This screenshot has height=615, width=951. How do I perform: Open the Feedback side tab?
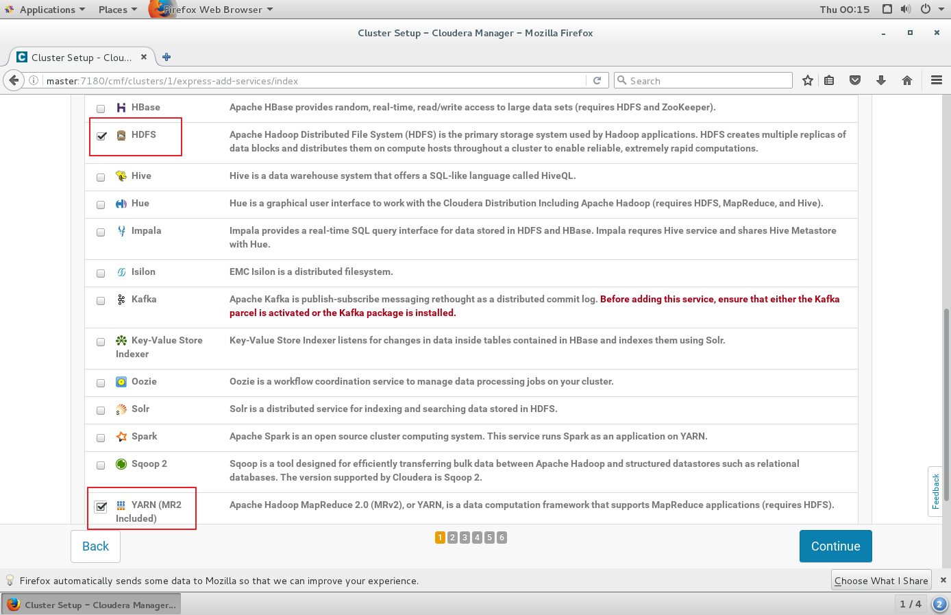(935, 491)
